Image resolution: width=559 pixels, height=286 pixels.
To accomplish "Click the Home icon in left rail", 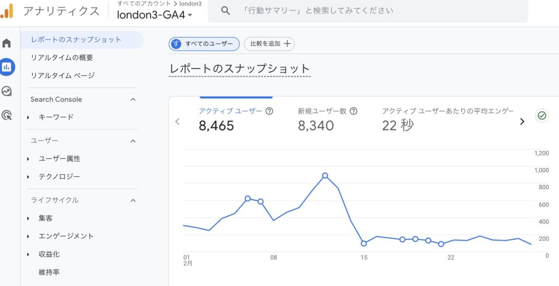I will 7,43.
